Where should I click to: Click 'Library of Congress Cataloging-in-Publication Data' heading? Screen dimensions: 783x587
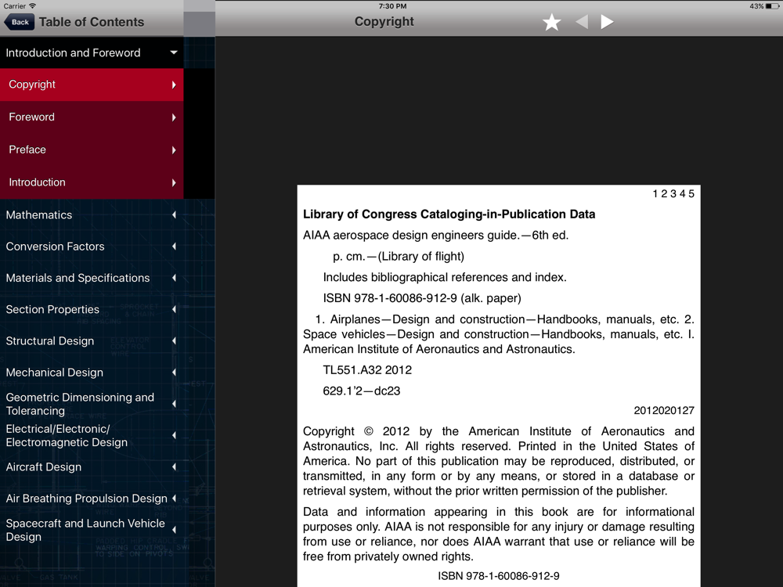click(x=449, y=214)
